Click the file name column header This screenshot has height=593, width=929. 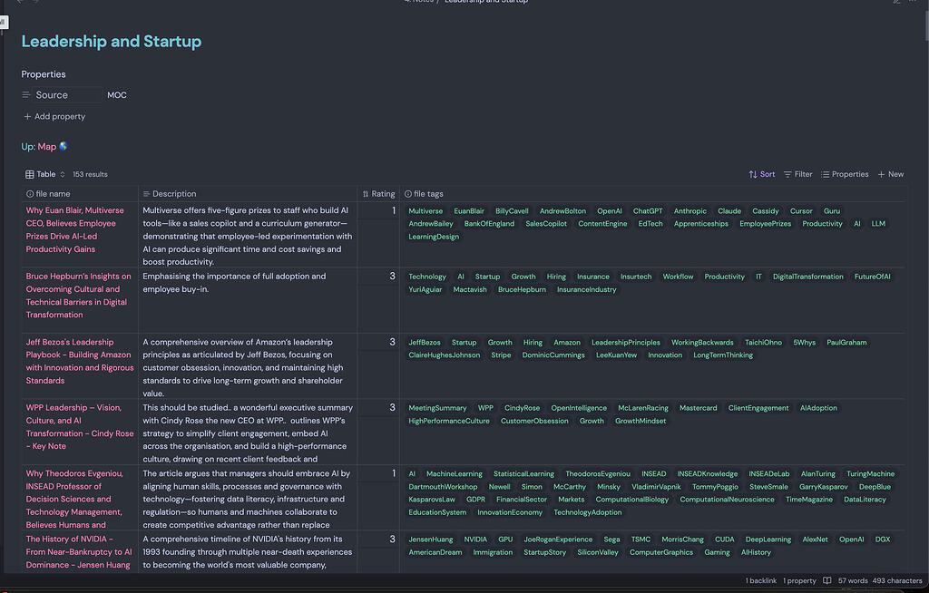53,194
